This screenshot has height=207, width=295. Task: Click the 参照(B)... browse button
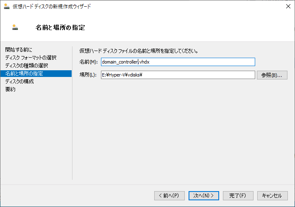click(x=272, y=75)
